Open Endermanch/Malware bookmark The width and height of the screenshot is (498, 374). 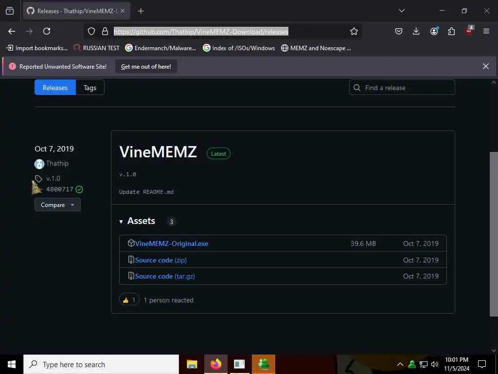(160, 48)
